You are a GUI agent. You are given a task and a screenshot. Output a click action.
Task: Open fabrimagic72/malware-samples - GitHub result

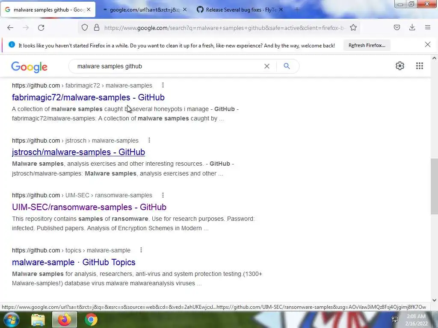tap(88, 97)
